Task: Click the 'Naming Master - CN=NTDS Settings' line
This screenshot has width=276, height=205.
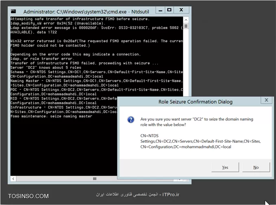Action: pyautogui.click(x=96, y=81)
